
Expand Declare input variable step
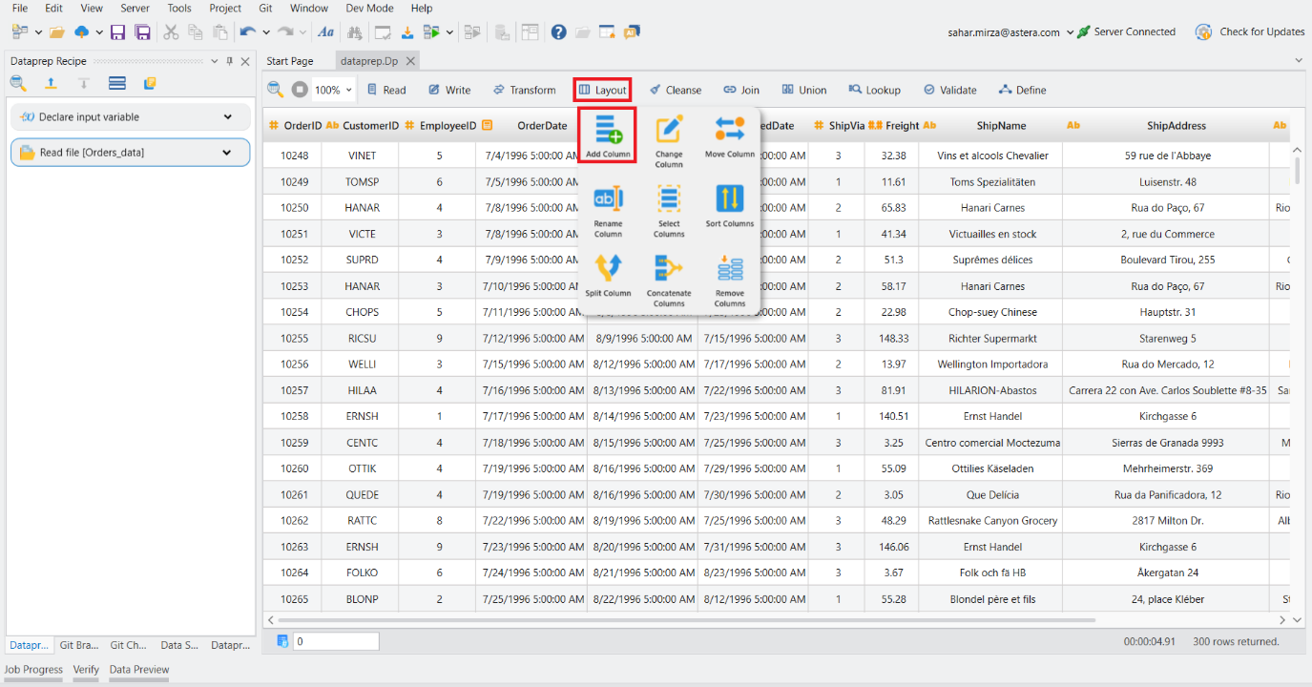(x=227, y=117)
